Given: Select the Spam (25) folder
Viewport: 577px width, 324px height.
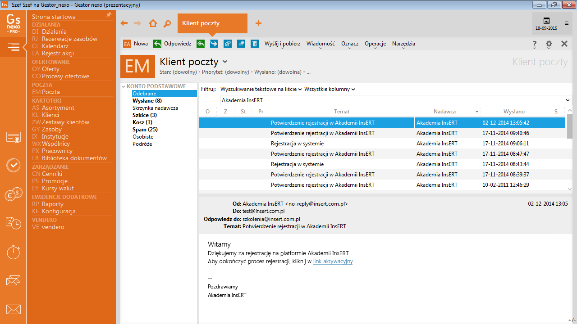Looking at the screenshot, I should pos(145,130).
